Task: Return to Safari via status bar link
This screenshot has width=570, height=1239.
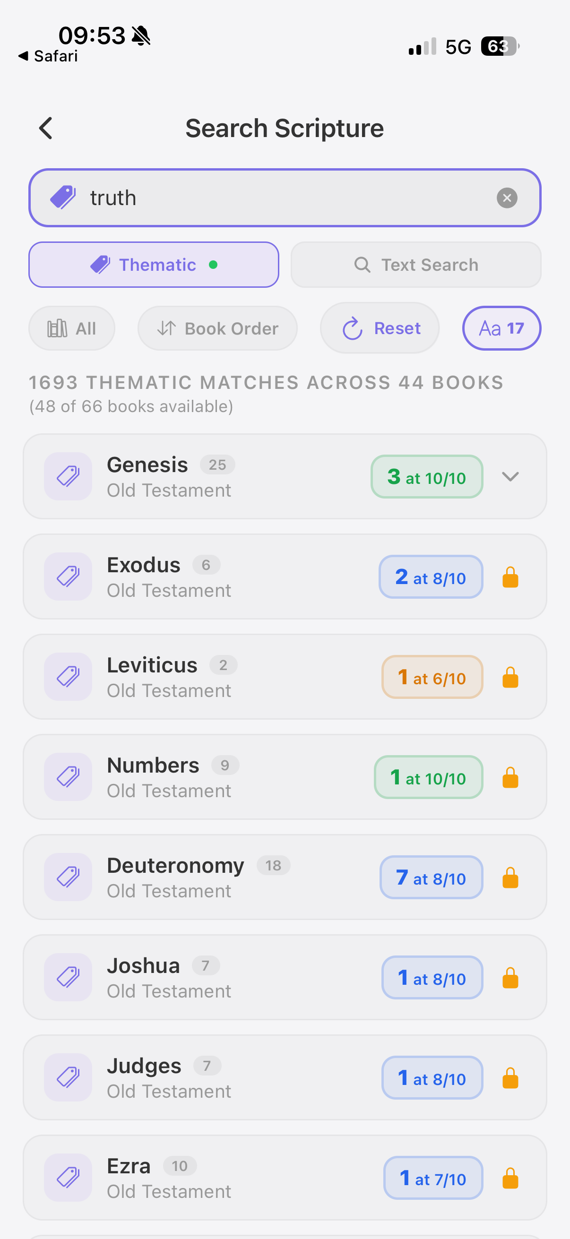Action: coord(48,56)
